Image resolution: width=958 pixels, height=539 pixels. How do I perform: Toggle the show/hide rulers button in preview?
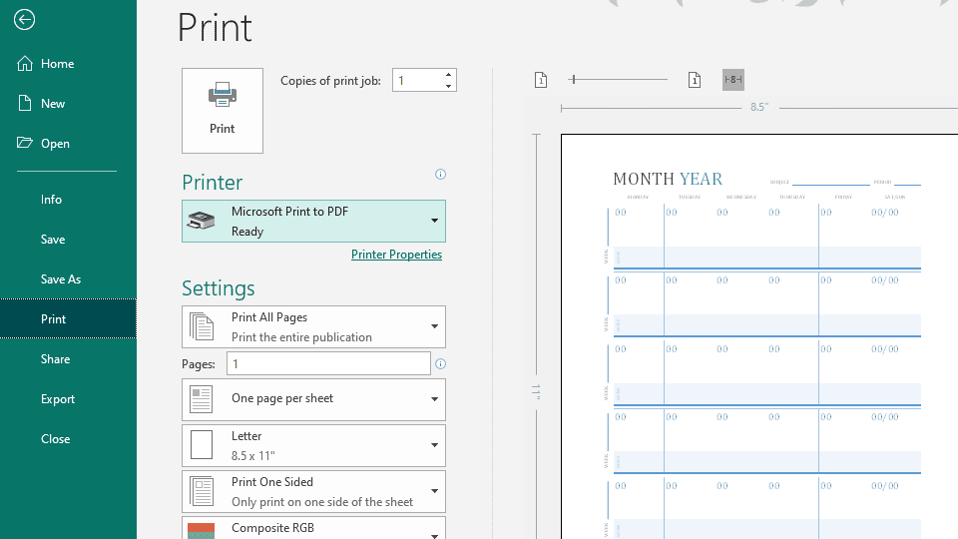pyautogui.click(x=733, y=80)
